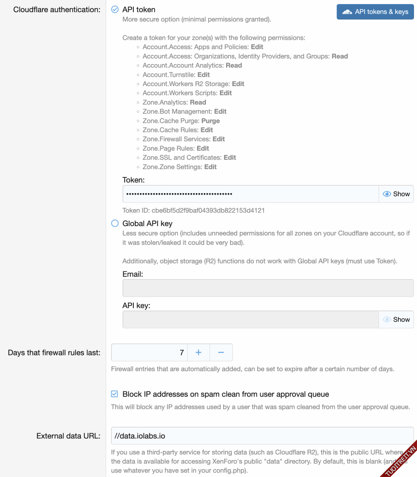Increase firewall rule days with plus
Screen dimensions: 417x477
point(199,353)
